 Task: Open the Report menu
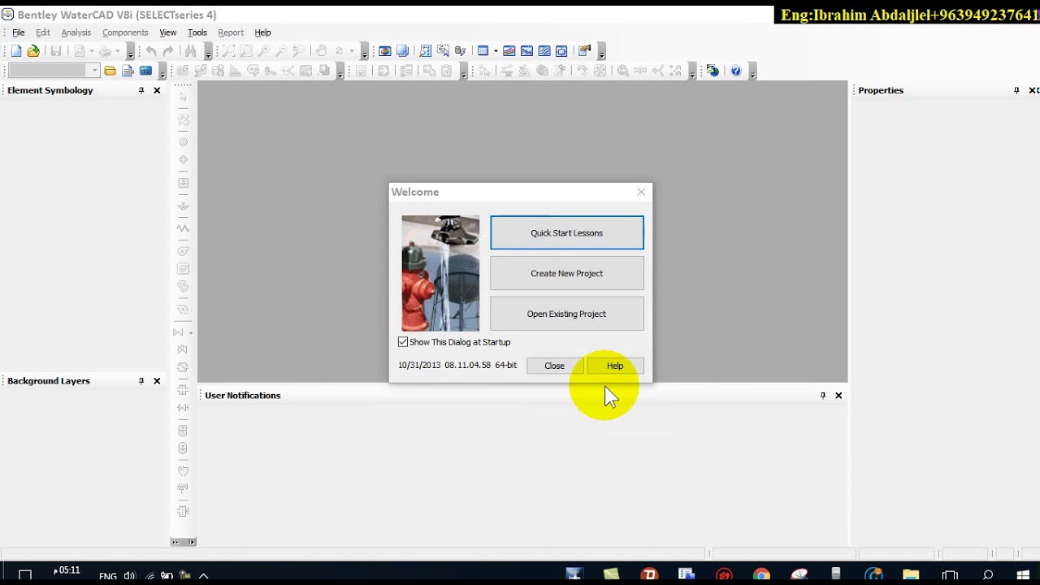(x=231, y=32)
